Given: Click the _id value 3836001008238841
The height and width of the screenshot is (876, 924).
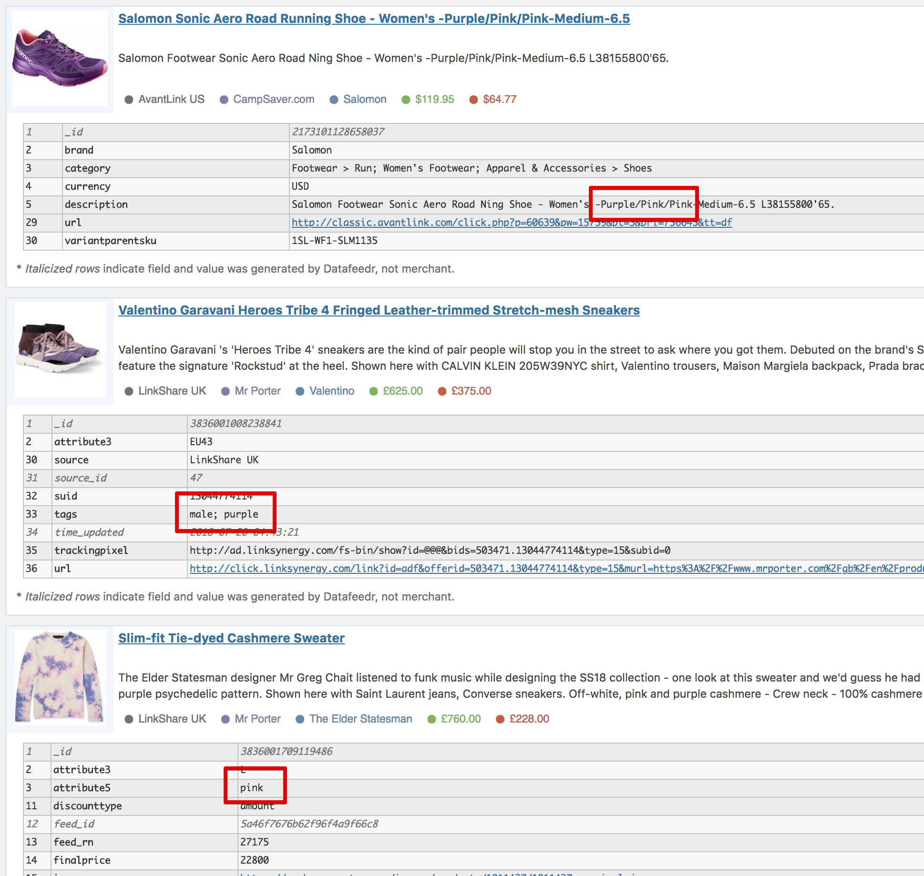Looking at the screenshot, I should (x=236, y=424).
